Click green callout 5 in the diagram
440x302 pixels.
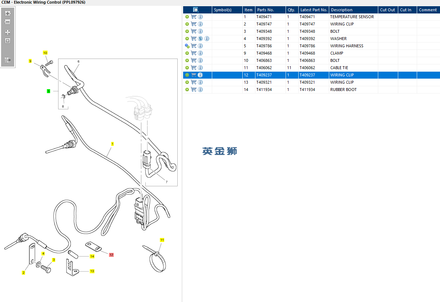(x=48, y=91)
